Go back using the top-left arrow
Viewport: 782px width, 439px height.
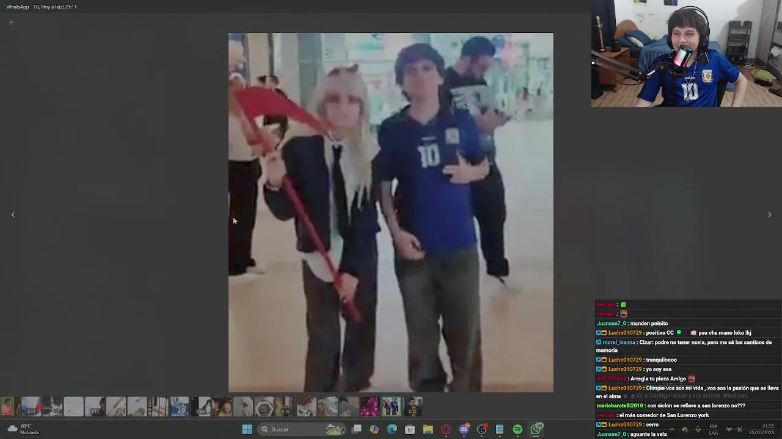coord(12,23)
